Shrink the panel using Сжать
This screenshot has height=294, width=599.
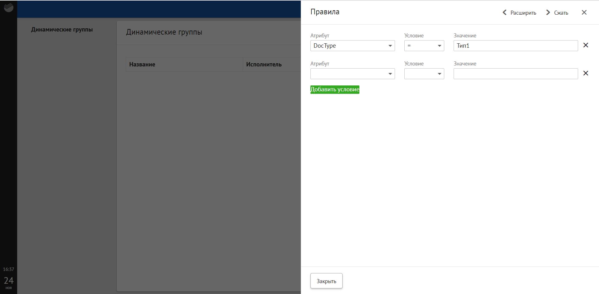(557, 13)
